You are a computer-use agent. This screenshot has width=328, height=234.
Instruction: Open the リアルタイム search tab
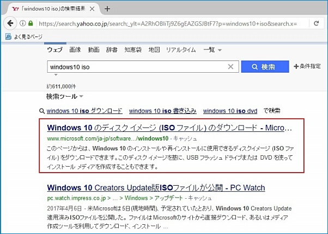pos(181,50)
